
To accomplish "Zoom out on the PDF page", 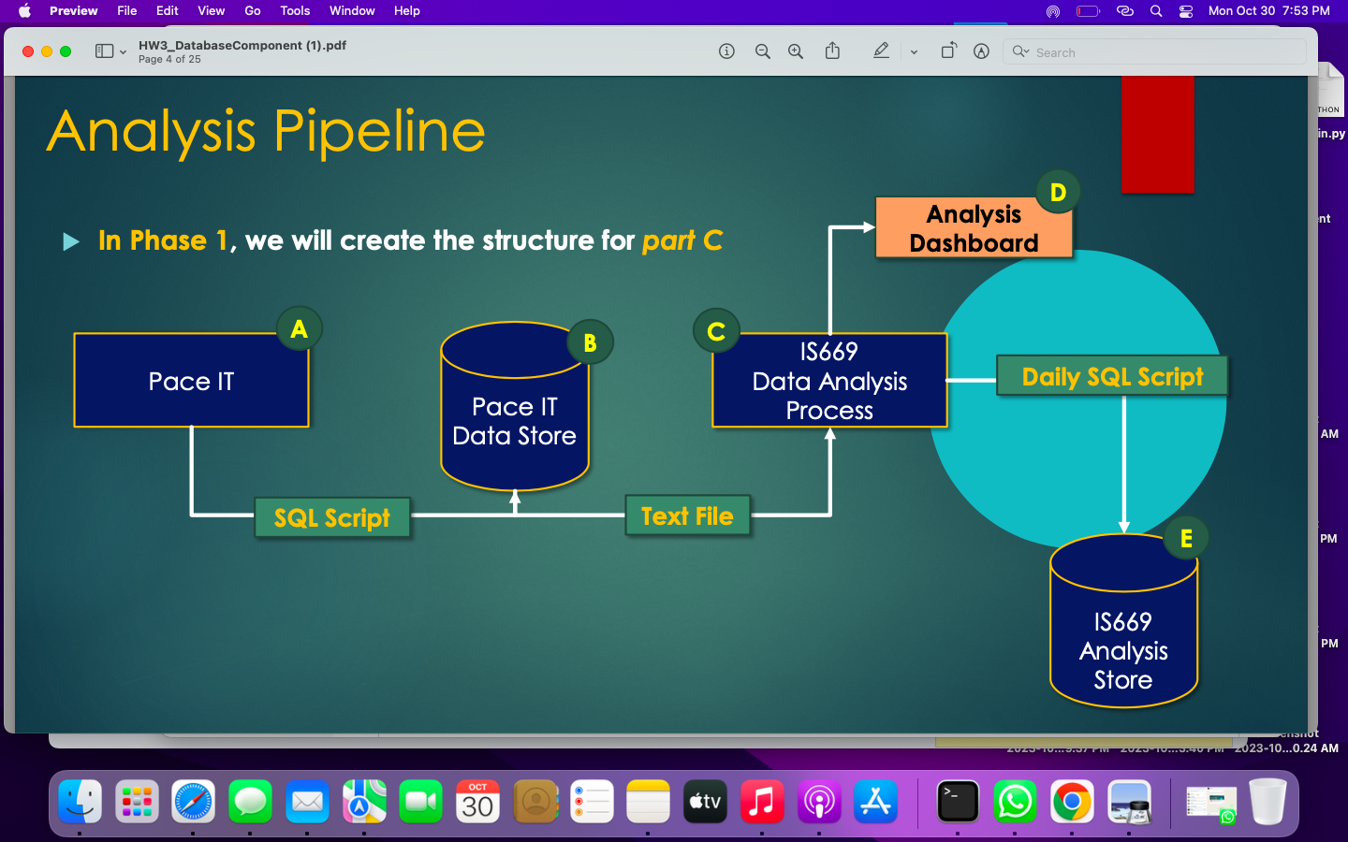I will (763, 51).
